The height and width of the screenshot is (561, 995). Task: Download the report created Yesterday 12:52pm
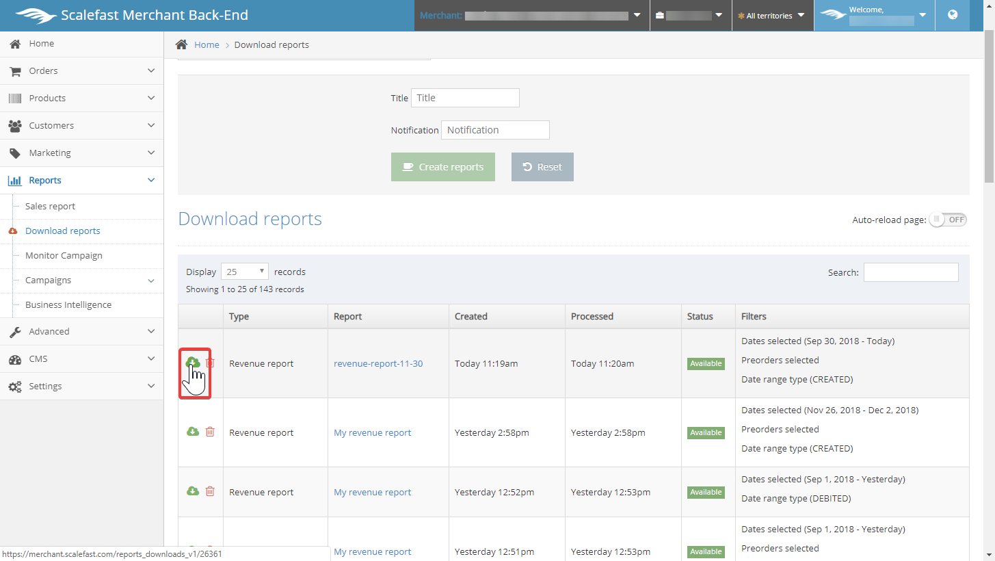pos(193,491)
